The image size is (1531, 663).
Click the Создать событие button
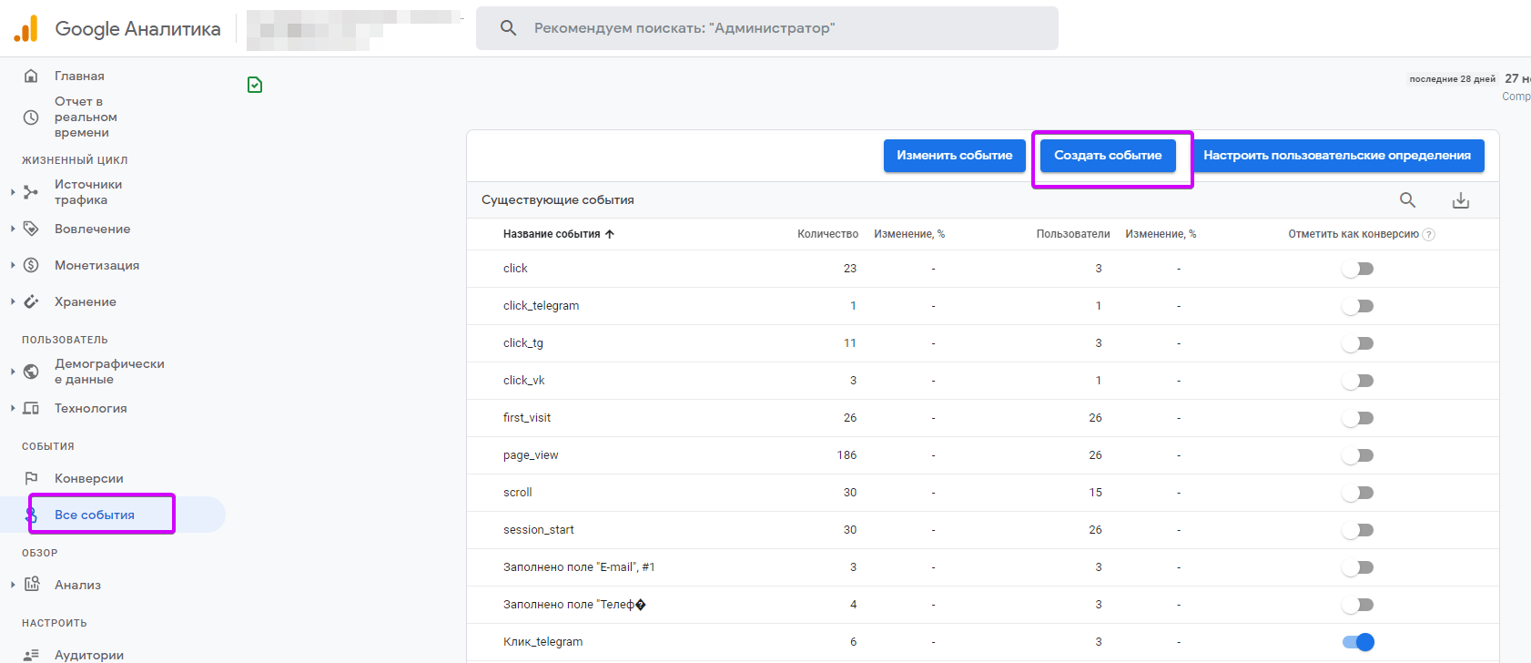1108,156
